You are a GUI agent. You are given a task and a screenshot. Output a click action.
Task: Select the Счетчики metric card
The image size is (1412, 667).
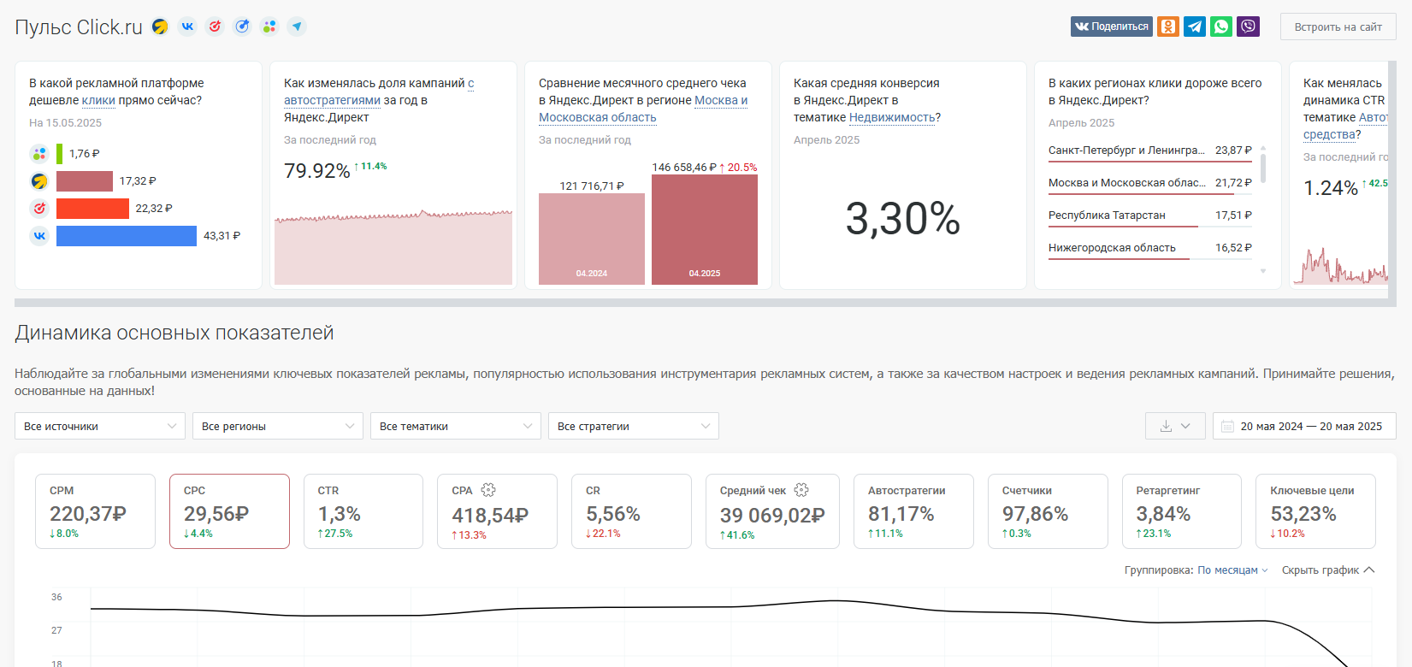click(x=1048, y=511)
